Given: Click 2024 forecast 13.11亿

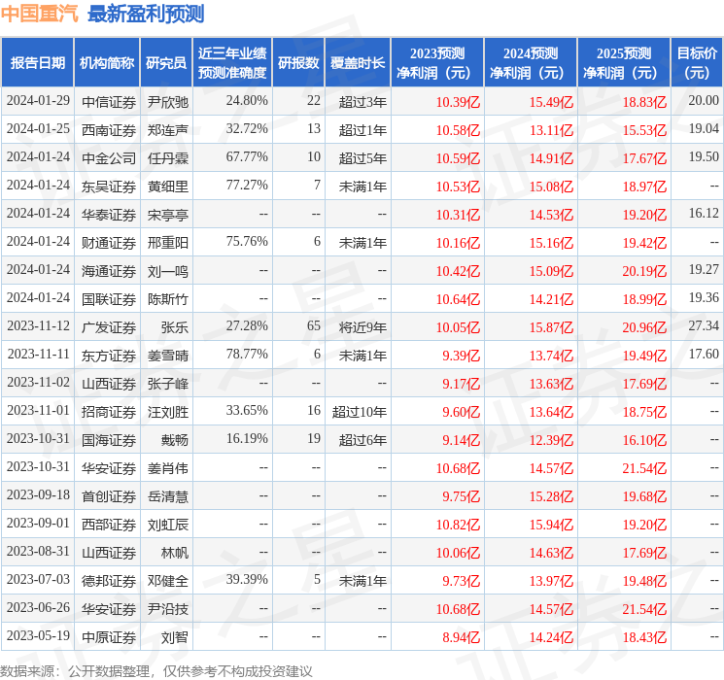Looking at the screenshot, I should (551, 130).
